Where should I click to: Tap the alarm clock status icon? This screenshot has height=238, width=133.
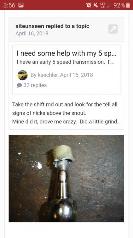click(x=89, y=5)
